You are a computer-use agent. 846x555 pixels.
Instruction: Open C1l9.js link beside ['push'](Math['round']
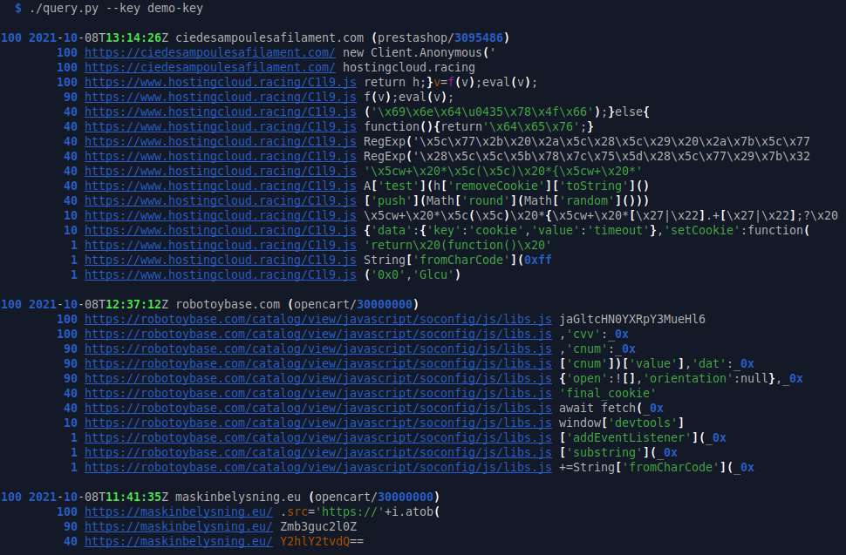220,201
